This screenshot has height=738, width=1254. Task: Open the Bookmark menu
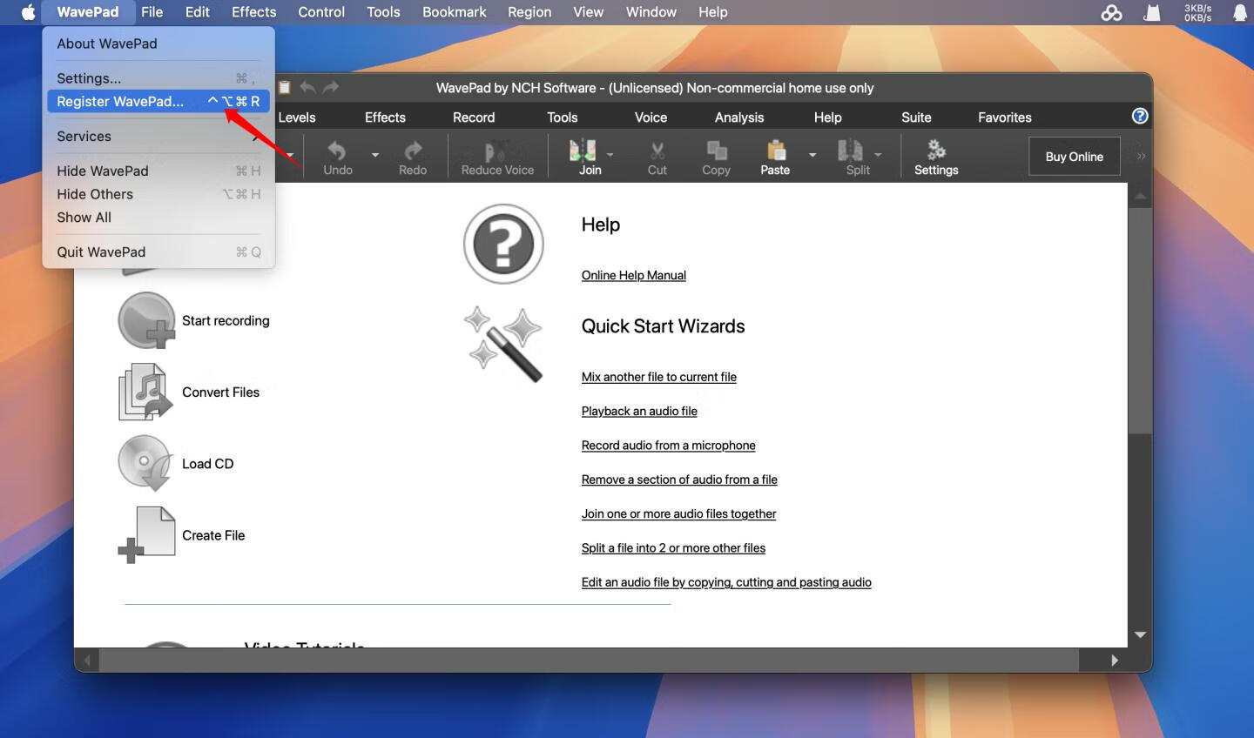tap(454, 12)
